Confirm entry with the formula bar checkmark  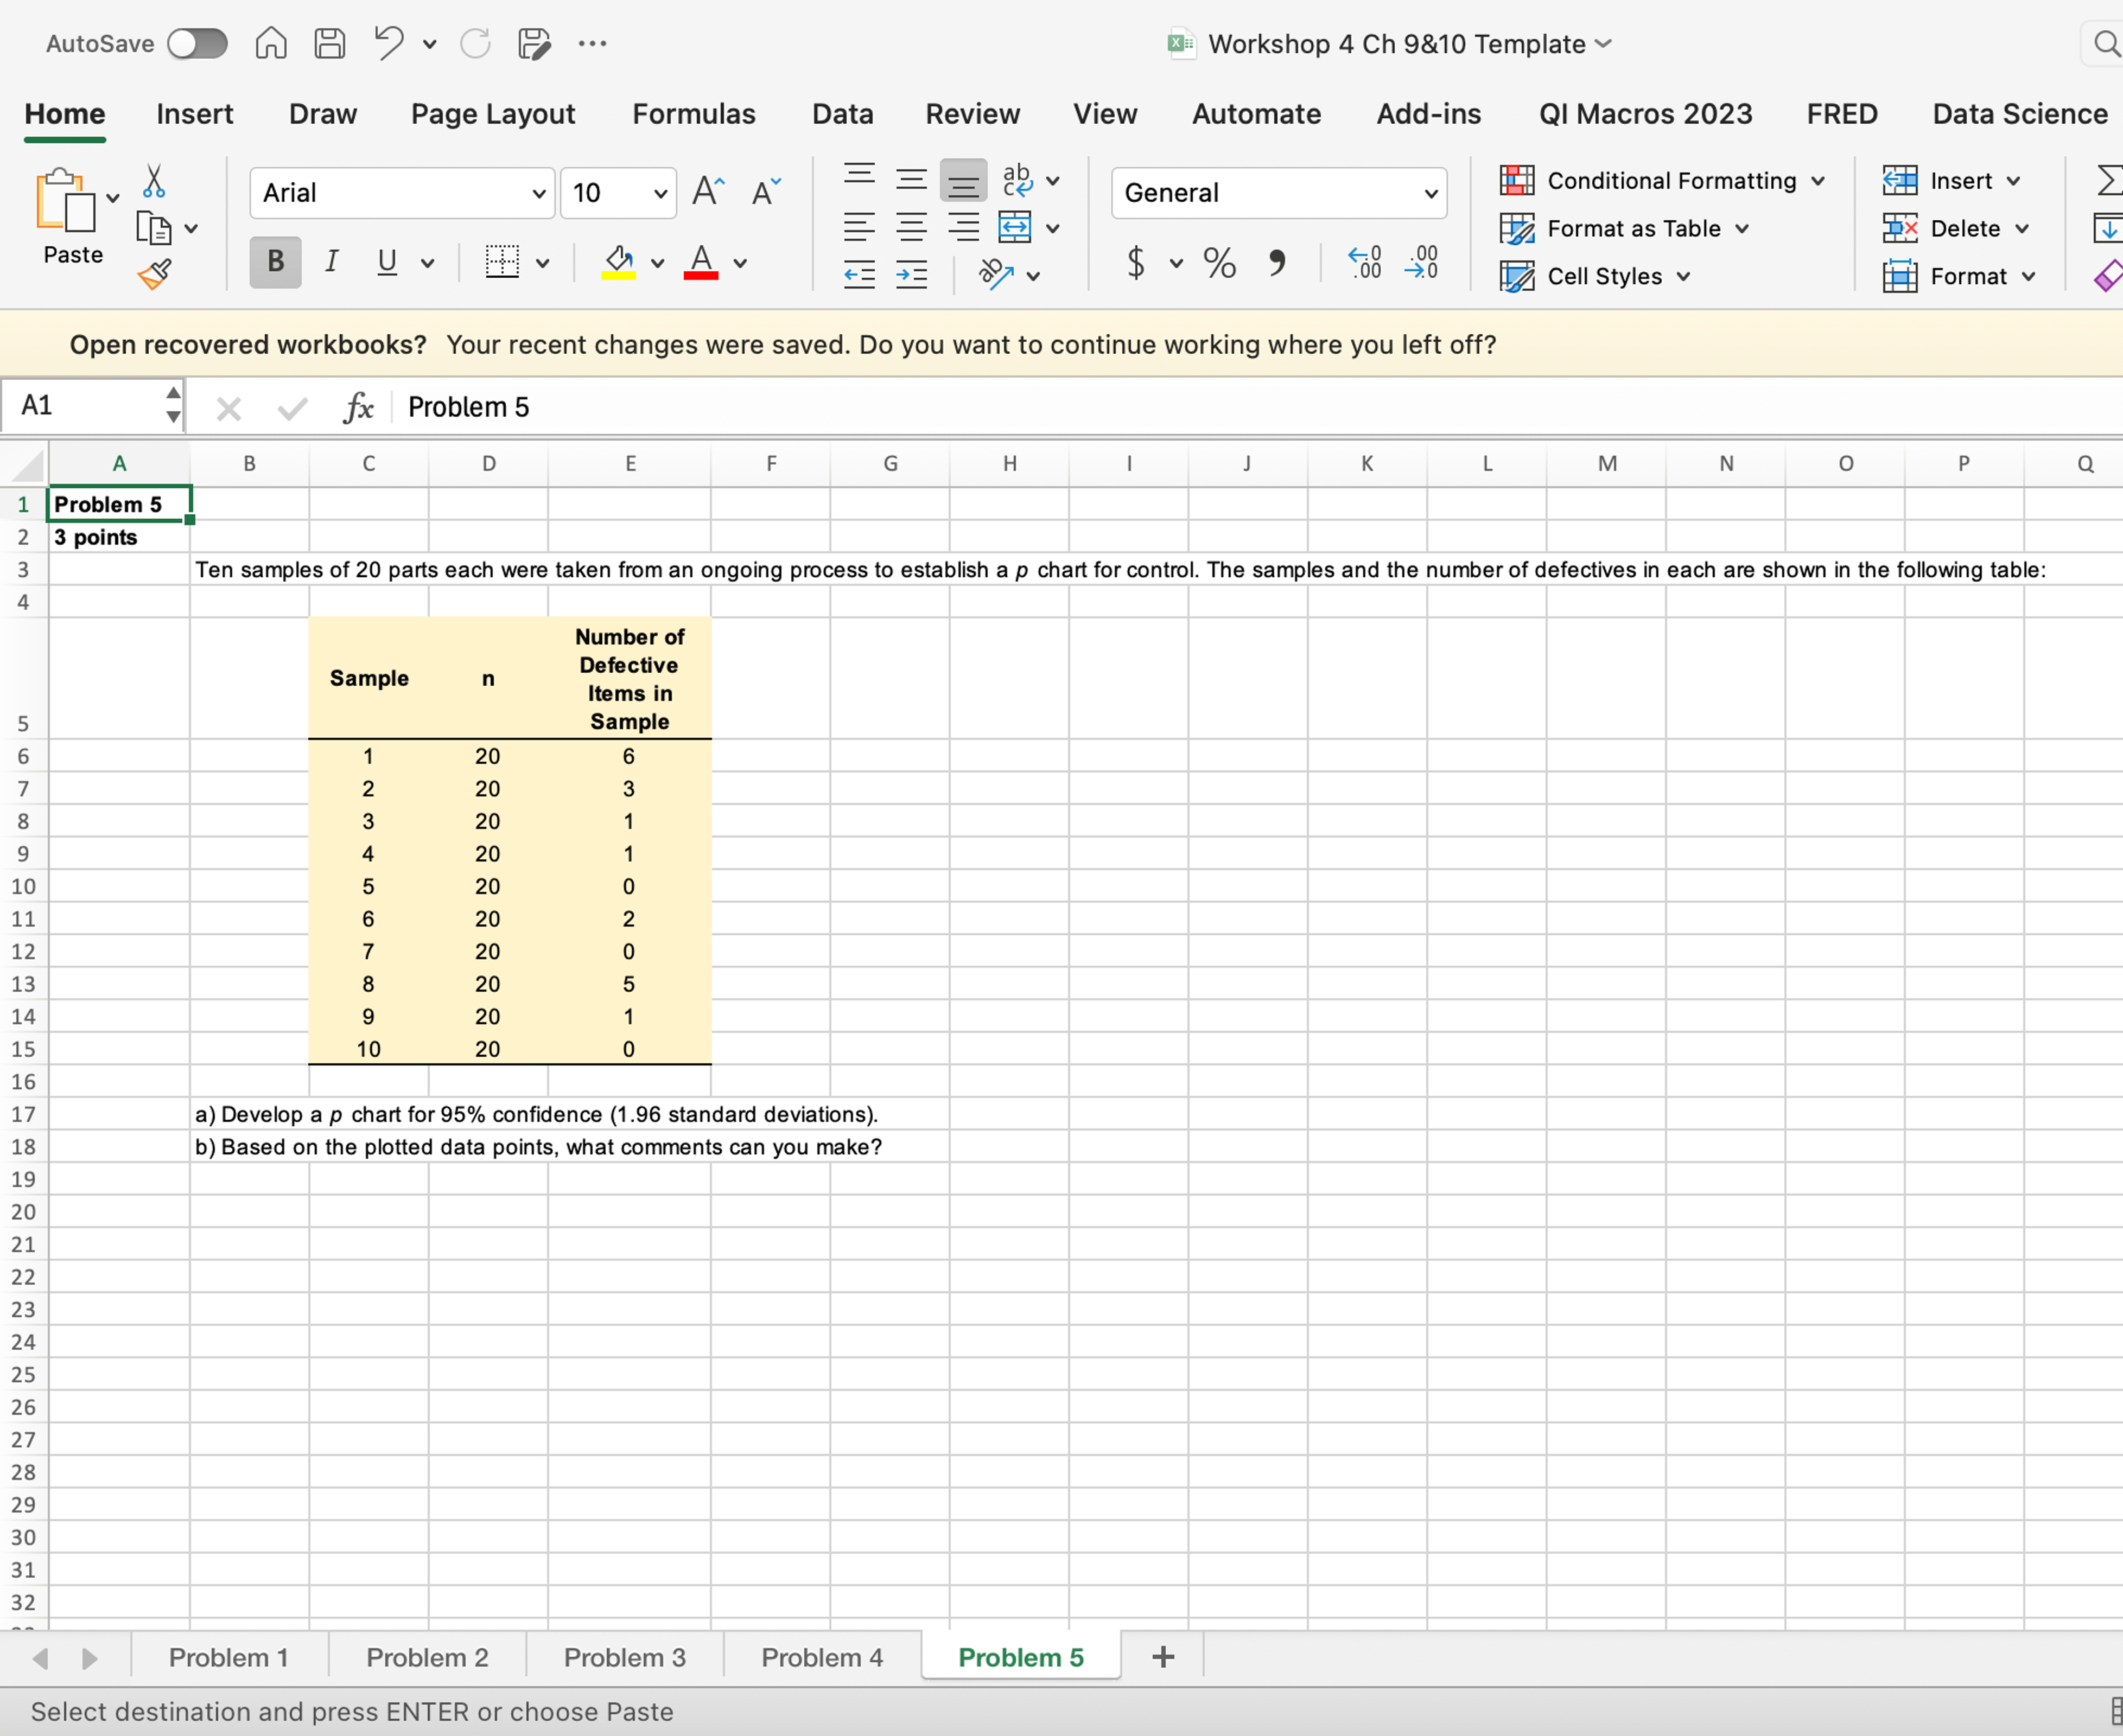[291, 408]
